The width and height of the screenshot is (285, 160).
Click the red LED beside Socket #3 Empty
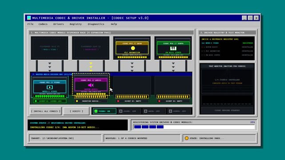point(118,101)
